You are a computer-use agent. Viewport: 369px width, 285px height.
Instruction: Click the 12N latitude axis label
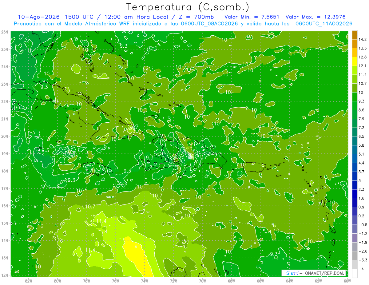pos(5,275)
